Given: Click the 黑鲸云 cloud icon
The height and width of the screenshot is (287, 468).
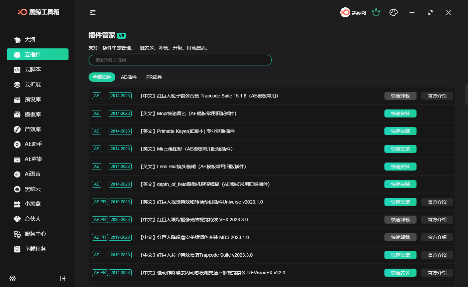Looking at the screenshot, I should [17, 189].
